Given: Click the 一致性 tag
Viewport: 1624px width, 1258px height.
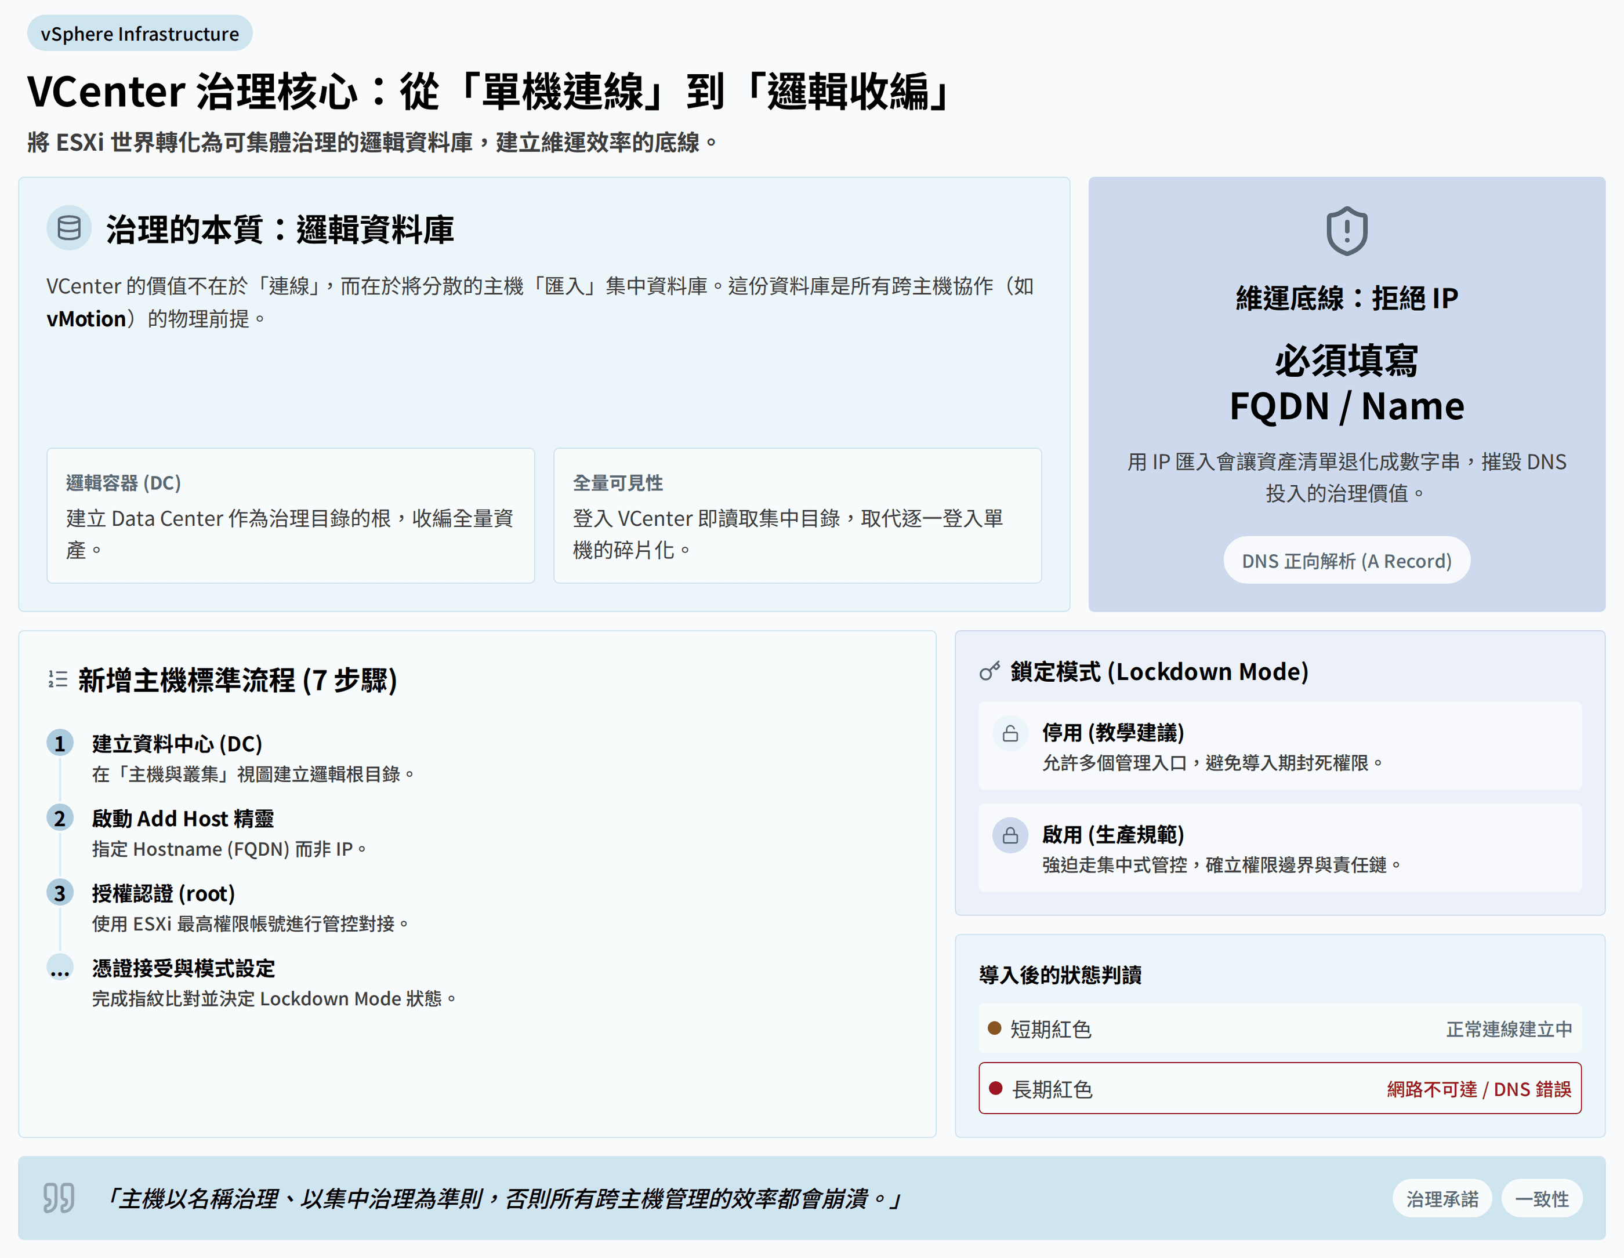Looking at the screenshot, I should pos(1542,1198).
